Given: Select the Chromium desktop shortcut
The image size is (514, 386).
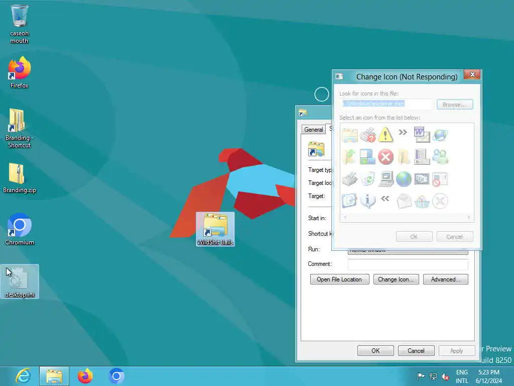Looking at the screenshot, I should point(20,229).
